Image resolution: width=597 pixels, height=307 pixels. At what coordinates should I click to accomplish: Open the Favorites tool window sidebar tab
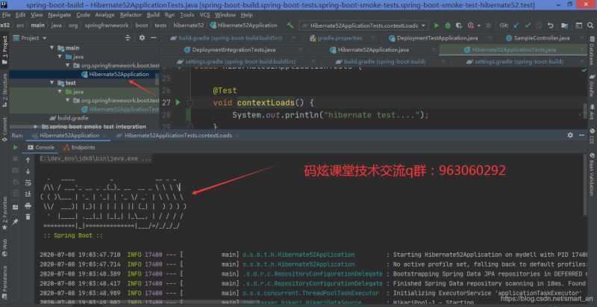tap(4, 213)
